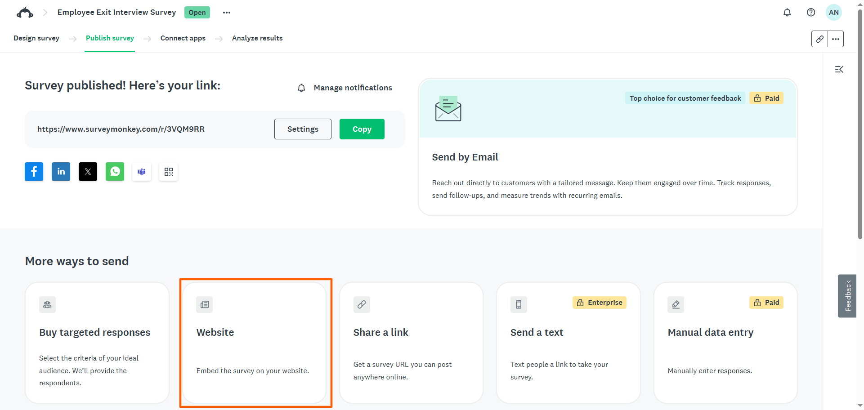Viewport: 864px width, 410px height.
Task: Choose the Share a link title
Action: [381, 333]
